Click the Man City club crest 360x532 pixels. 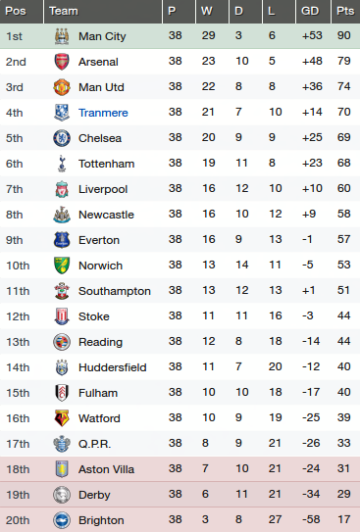click(x=62, y=36)
